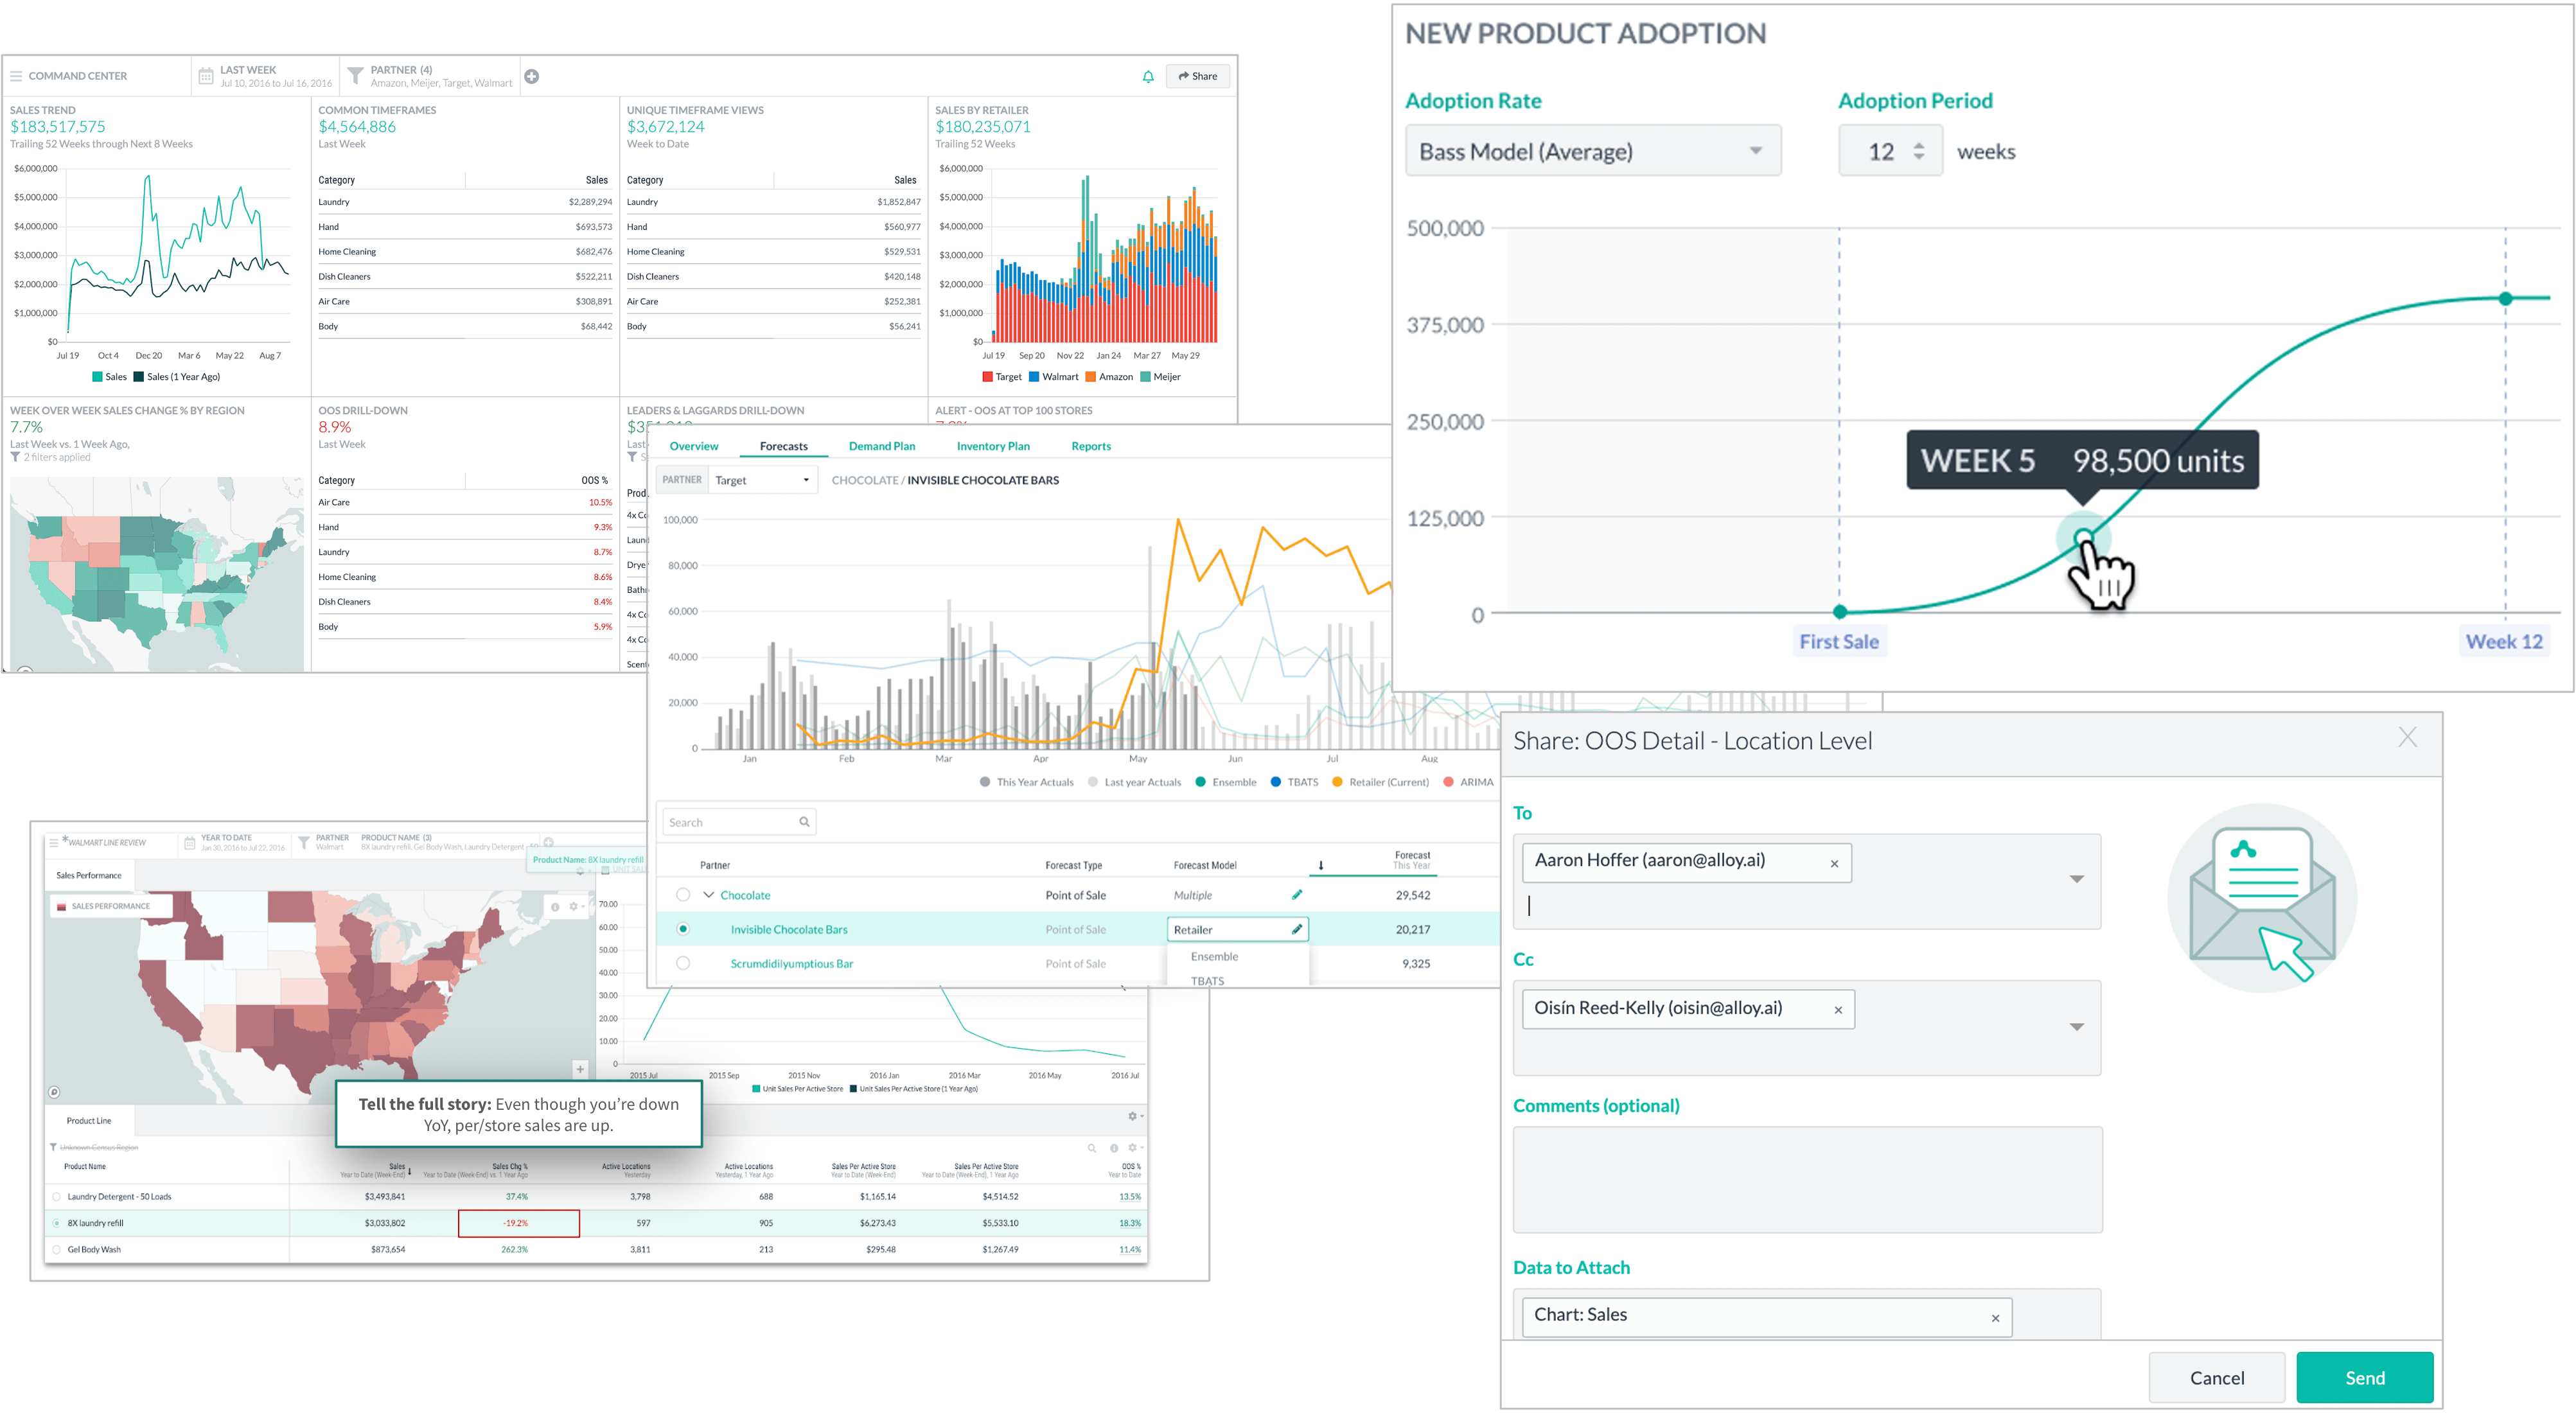Image resolution: width=2576 pixels, height=1413 pixels.
Task: Select the Invisible Chocolate Bars radio button
Action: (683, 929)
